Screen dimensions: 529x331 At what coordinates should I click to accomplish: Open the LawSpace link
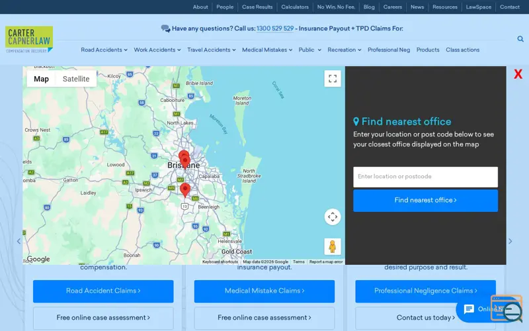tap(478, 7)
